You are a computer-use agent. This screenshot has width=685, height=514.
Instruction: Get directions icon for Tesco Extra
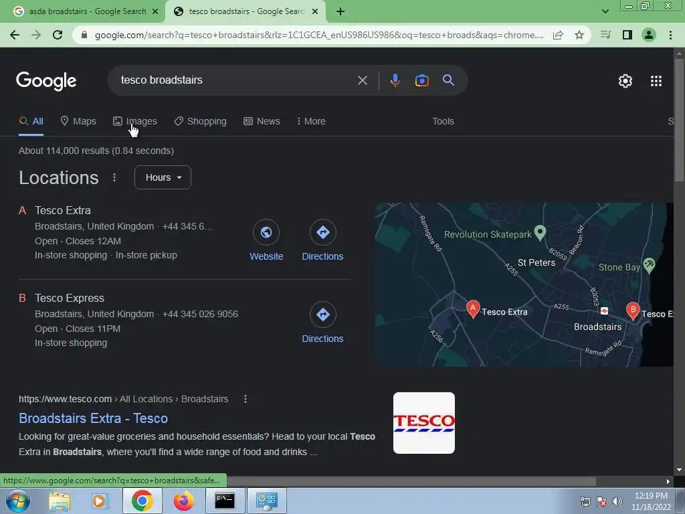click(x=323, y=232)
